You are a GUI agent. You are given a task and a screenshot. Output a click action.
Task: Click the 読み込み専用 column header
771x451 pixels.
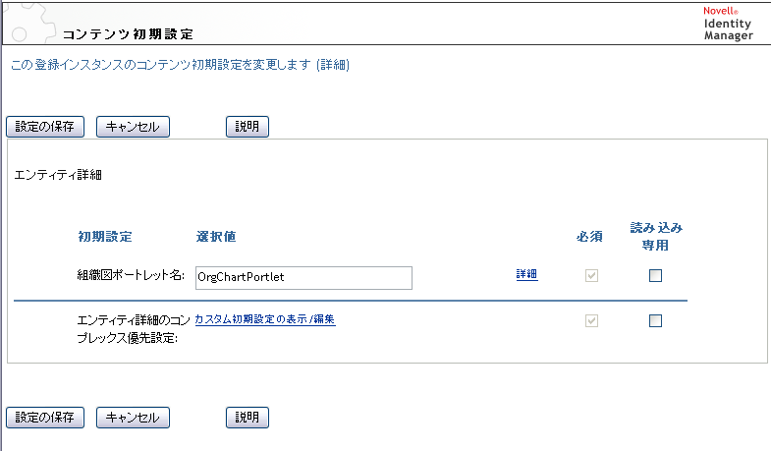click(x=655, y=236)
